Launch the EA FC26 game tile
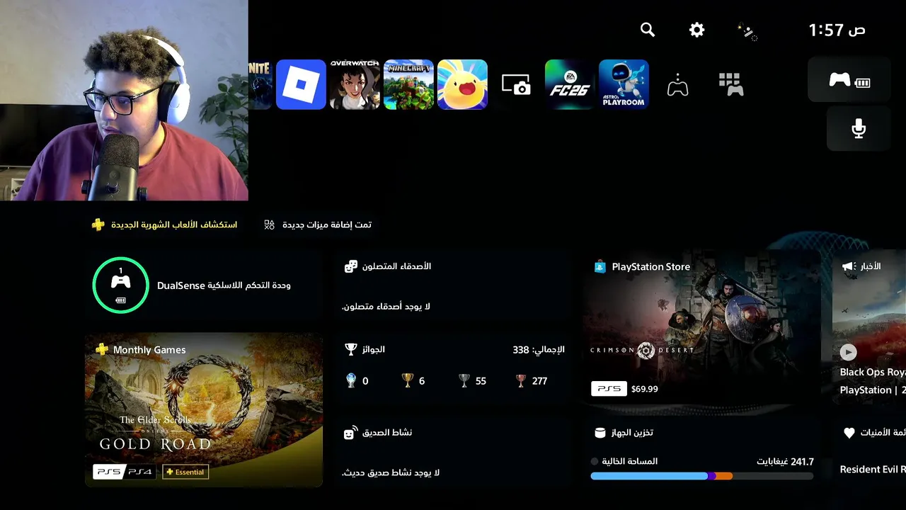 pyautogui.click(x=570, y=84)
